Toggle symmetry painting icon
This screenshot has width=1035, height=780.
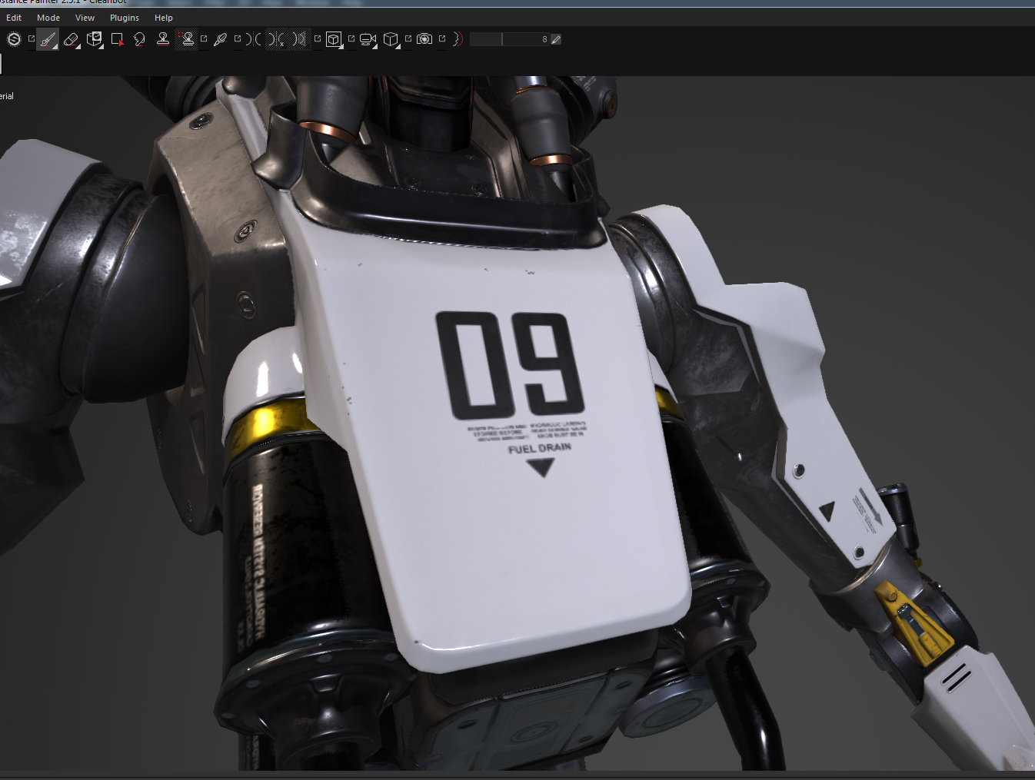(x=254, y=39)
